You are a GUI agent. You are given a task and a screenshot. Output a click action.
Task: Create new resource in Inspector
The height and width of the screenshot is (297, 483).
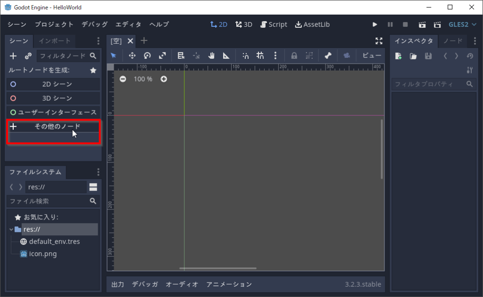[399, 56]
